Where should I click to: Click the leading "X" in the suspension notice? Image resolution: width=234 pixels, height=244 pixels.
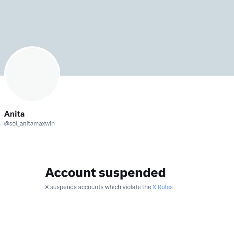pyautogui.click(x=47, y=187)
